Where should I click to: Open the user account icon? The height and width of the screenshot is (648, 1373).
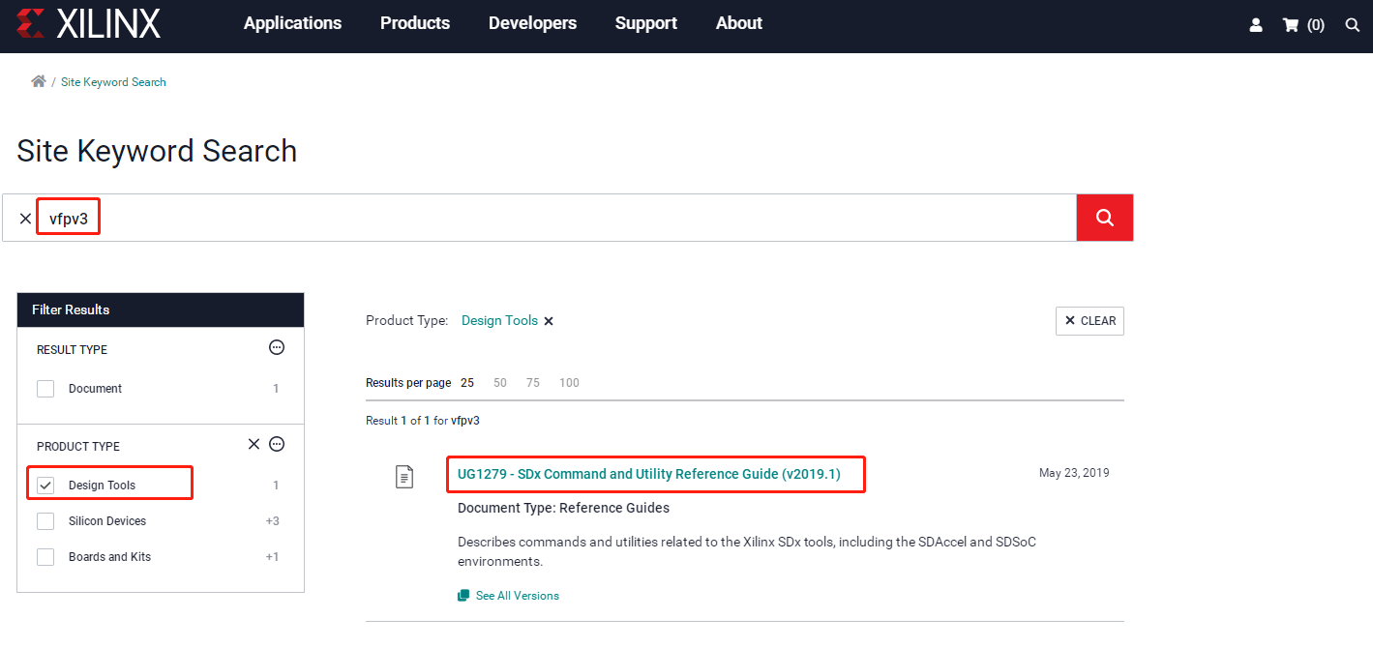tap(1256, 25)
